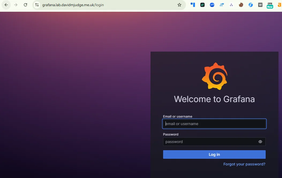Click the Grafana logo
Viewport: 282px width, 178px height.
215,76
